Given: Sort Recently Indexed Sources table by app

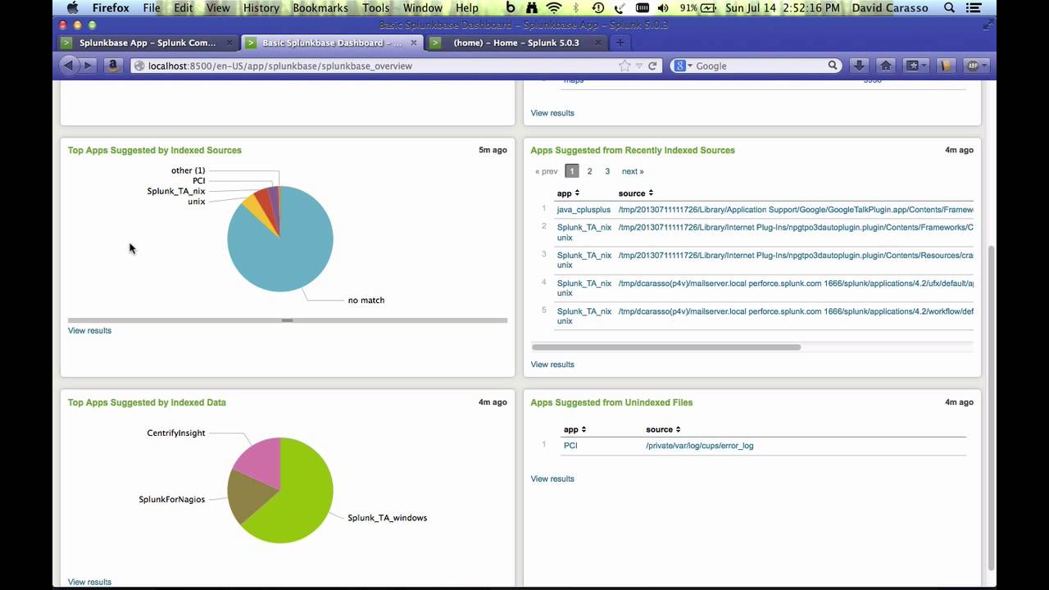Looking at the screenshot, I should click(568, 193).
